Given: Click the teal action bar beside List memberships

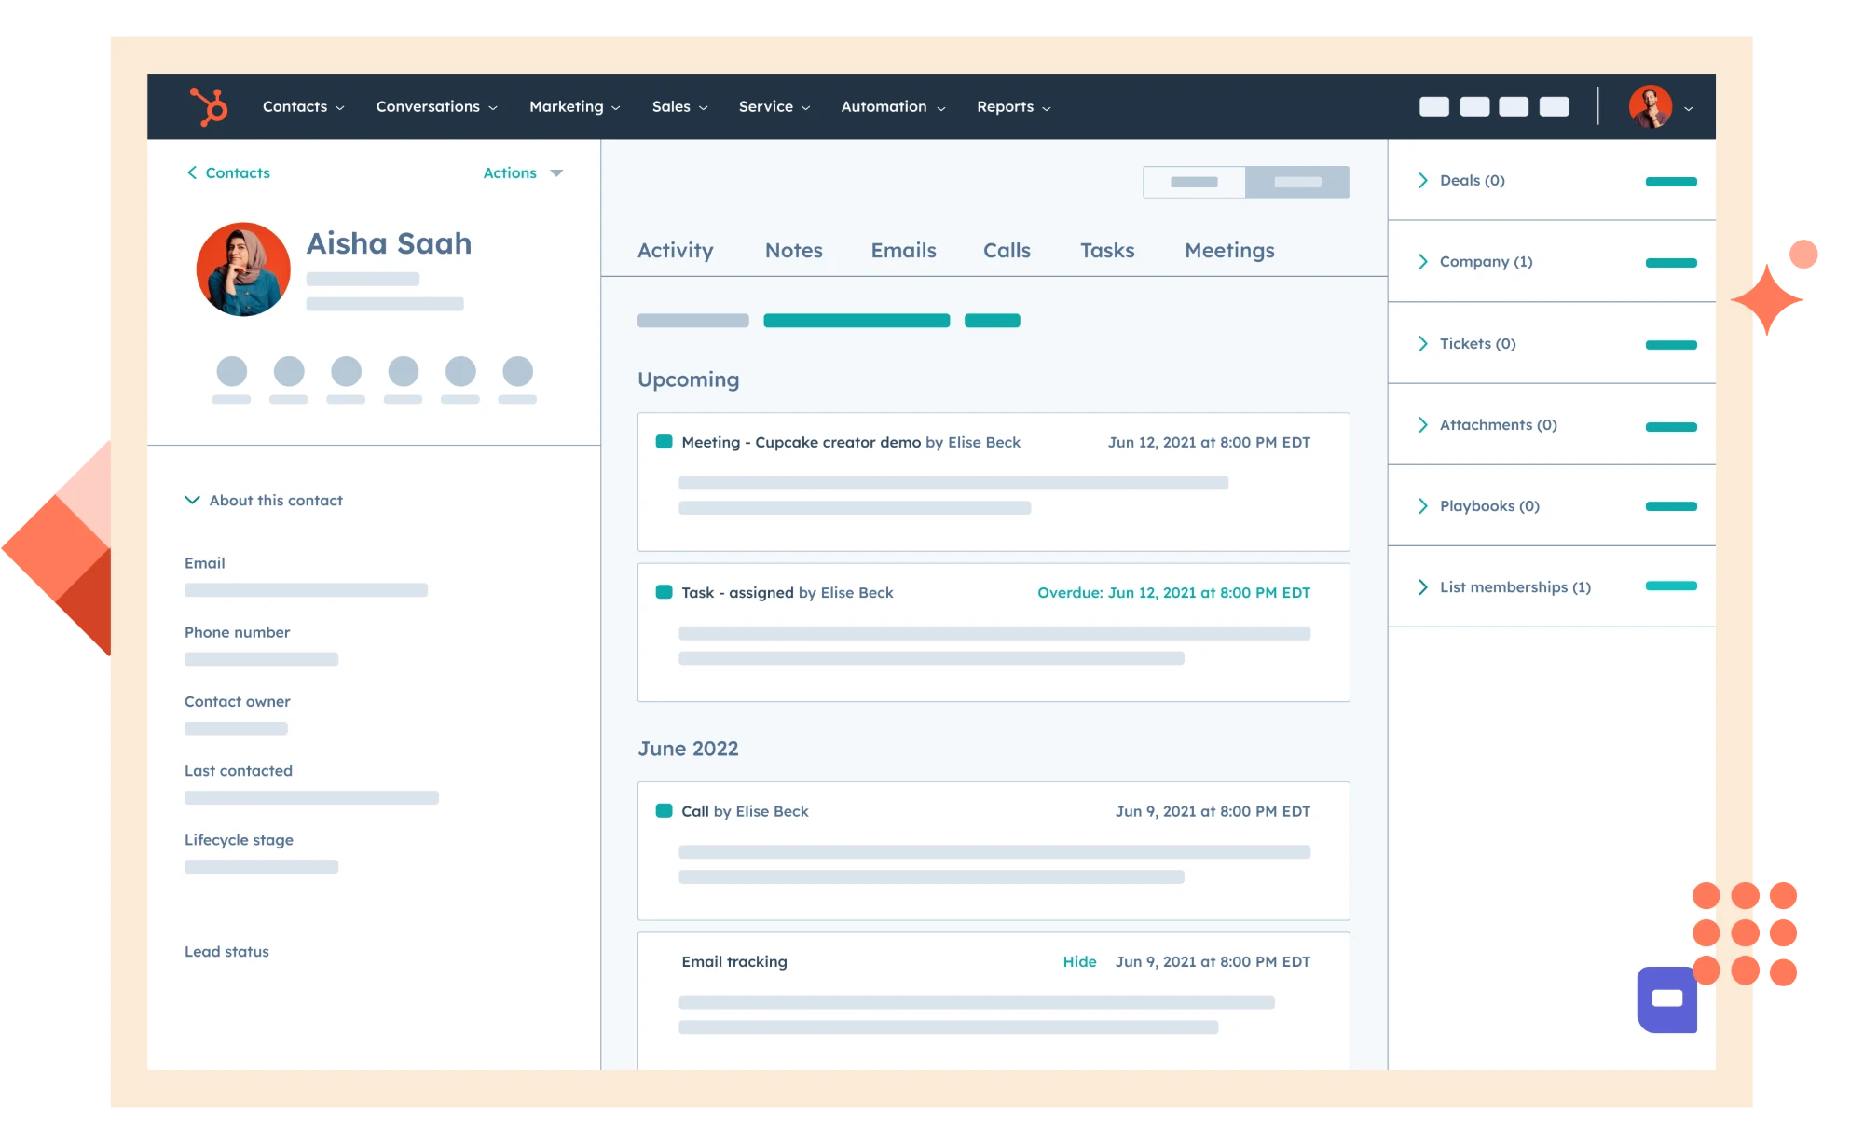Looking at the screenshot, I should [1671, 586].
